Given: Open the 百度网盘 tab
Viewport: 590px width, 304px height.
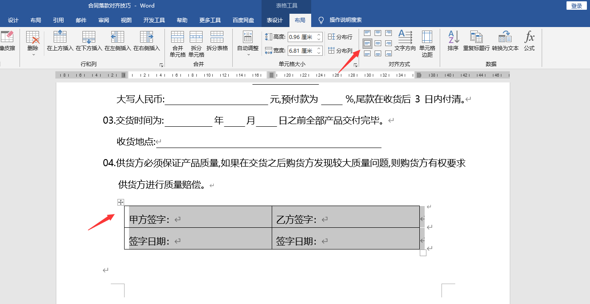Looking at the screenshot, I should (x=243, y=20).
